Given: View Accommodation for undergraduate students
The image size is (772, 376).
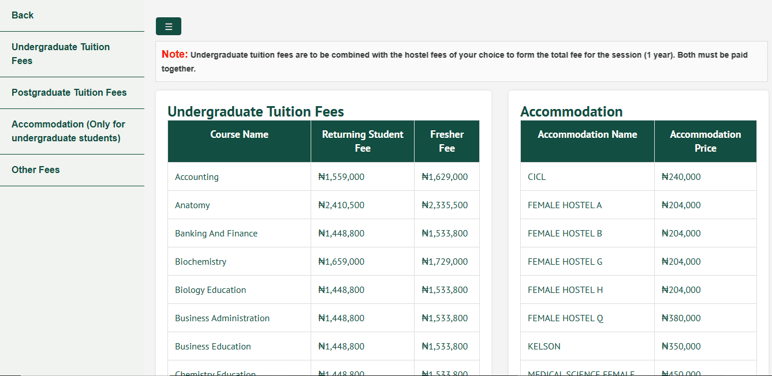Looking at the screenshot, I should [x=68, y=131].
